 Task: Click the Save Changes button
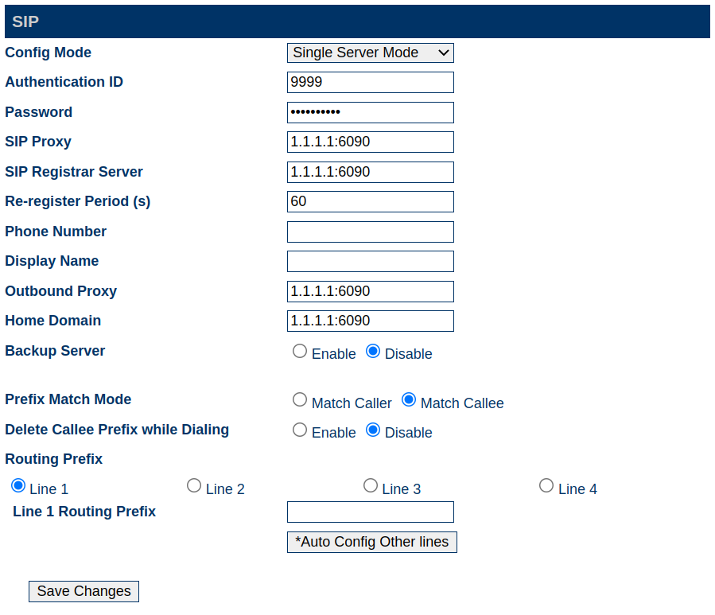(x=84, y=592)
